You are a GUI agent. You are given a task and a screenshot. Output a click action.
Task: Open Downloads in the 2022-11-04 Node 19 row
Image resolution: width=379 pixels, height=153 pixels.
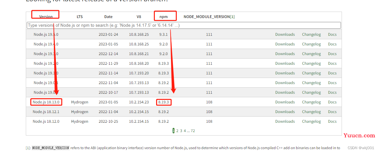pos(285,83)
